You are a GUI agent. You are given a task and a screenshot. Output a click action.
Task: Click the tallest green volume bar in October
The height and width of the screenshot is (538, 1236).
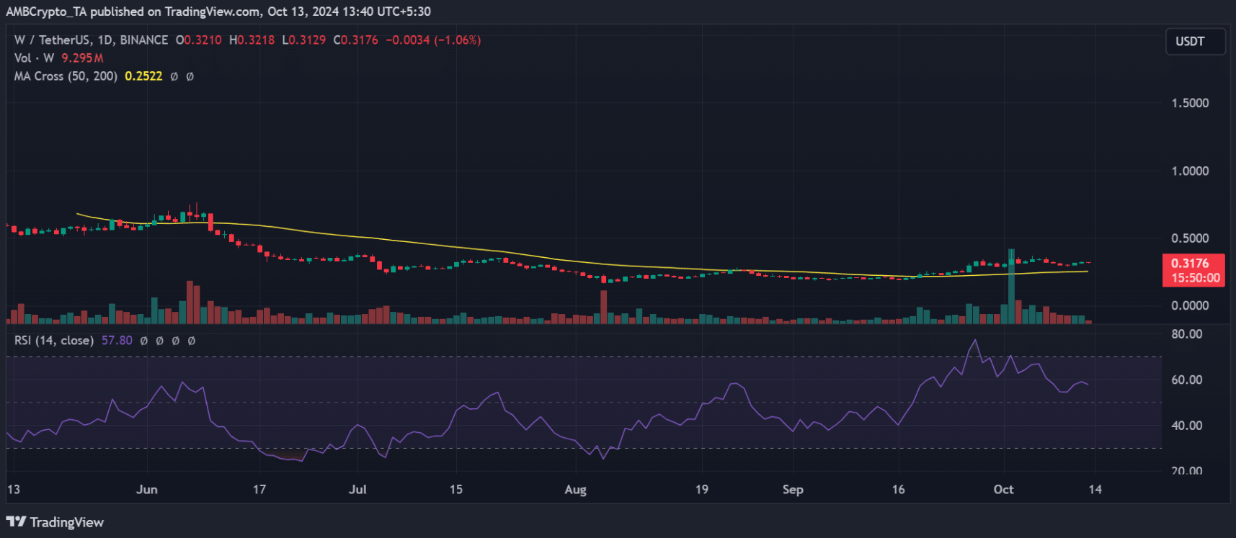click(x=1011, y=288)
